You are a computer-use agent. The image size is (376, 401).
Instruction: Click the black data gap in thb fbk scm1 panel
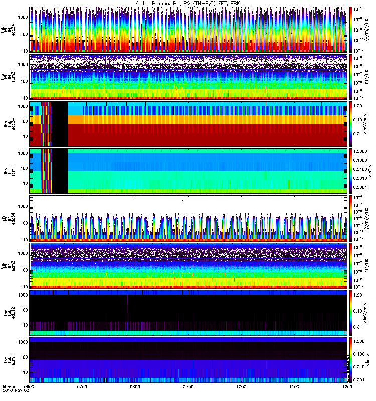60,171
